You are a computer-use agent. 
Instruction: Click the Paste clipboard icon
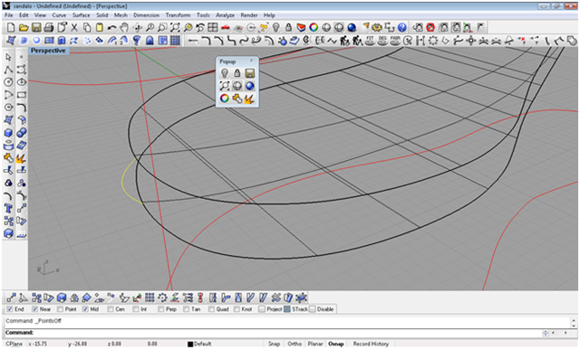click(x=100, y=28)
